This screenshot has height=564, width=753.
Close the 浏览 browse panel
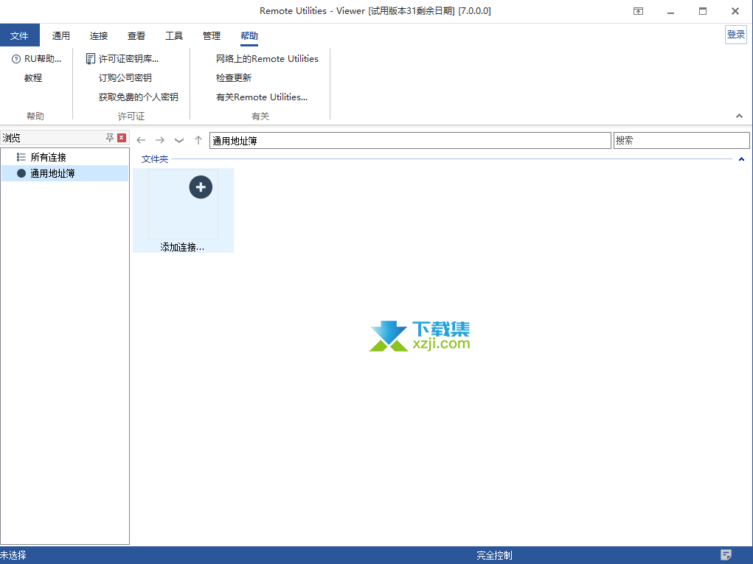(122, 138)
